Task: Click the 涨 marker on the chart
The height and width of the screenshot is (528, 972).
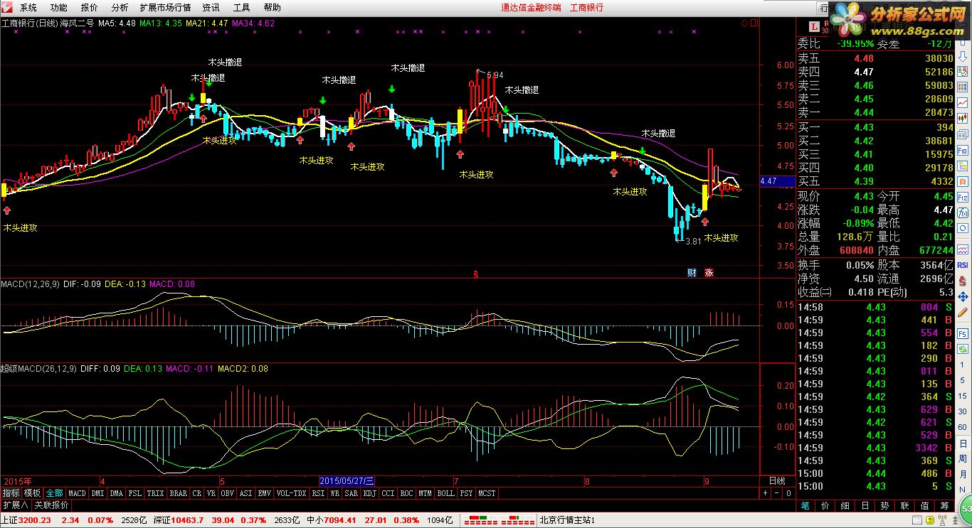Action: pos(709,272)
